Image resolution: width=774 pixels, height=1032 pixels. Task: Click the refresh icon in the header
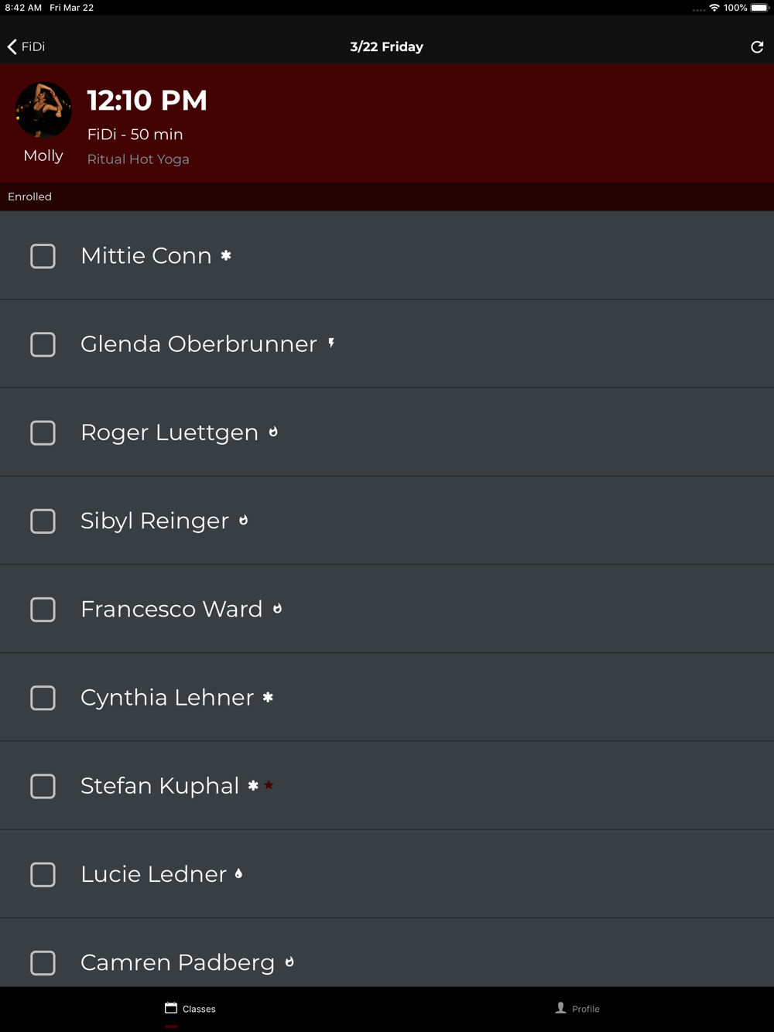pyautogui.click(x=757, y=47)
